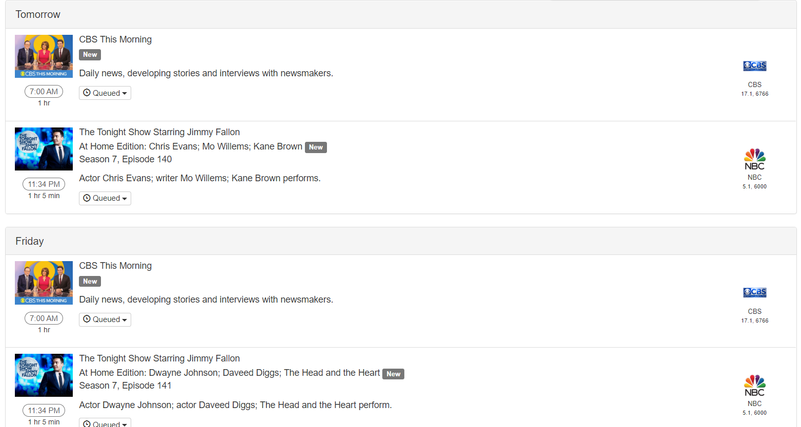Click the 7:00 AM time badge under Friday
The height and width of the screenshot is (427, 801).
[44, 318]
